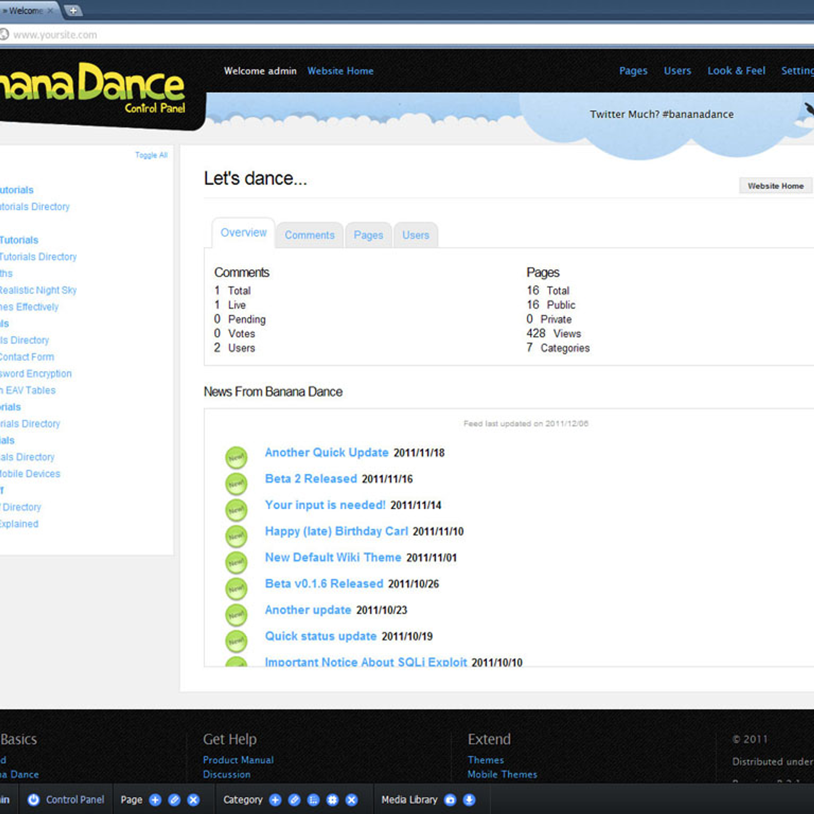Viewport: 814px width, 814px height.
Task: Click New badge beside Your input is needed
Action: (x=236, y=510)
